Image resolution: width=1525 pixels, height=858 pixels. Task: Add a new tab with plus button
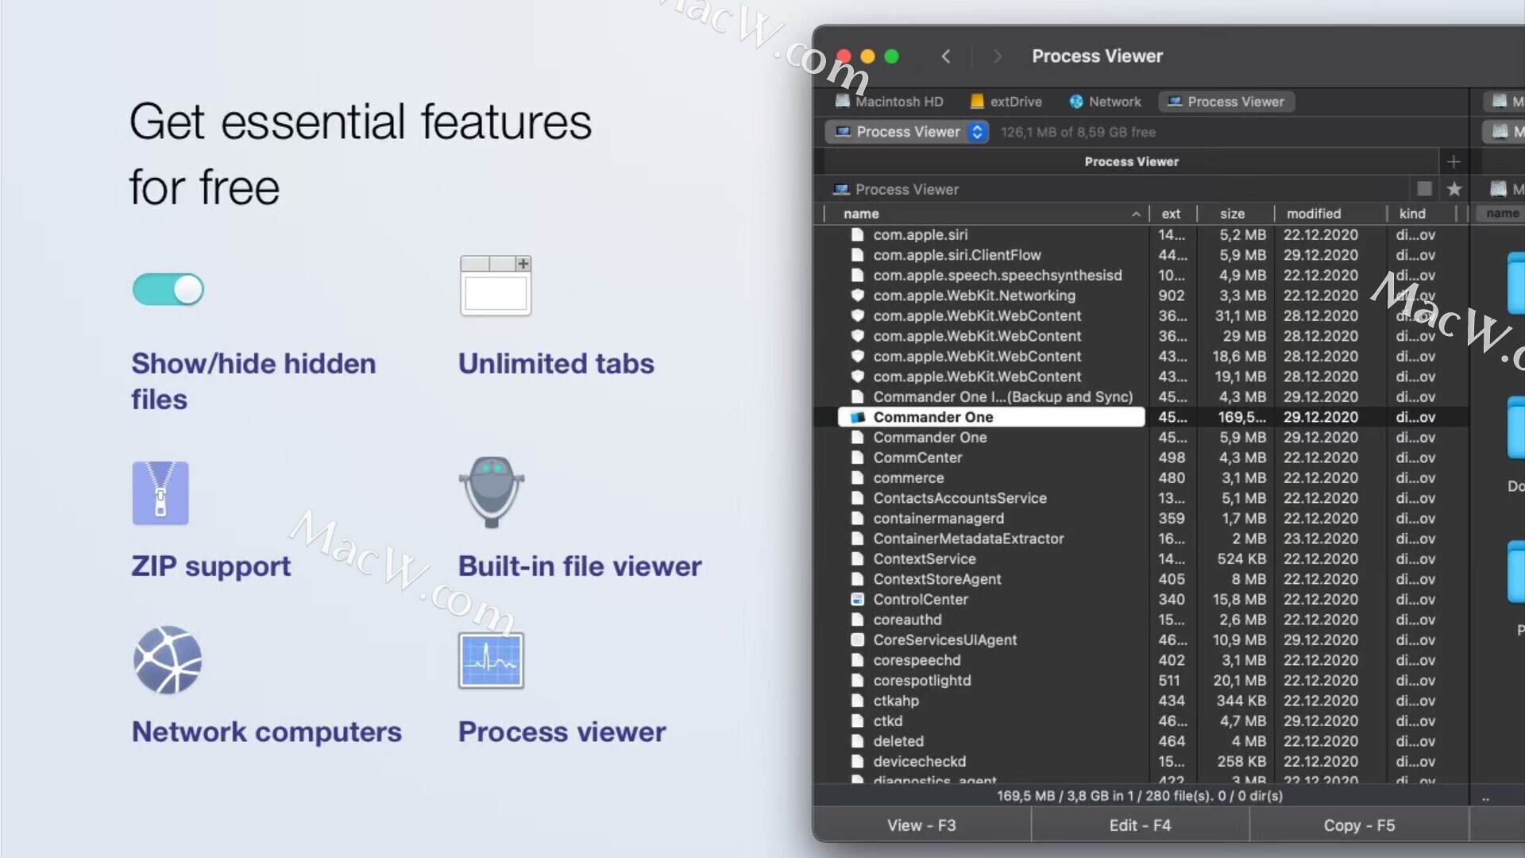coord(1454,162)
